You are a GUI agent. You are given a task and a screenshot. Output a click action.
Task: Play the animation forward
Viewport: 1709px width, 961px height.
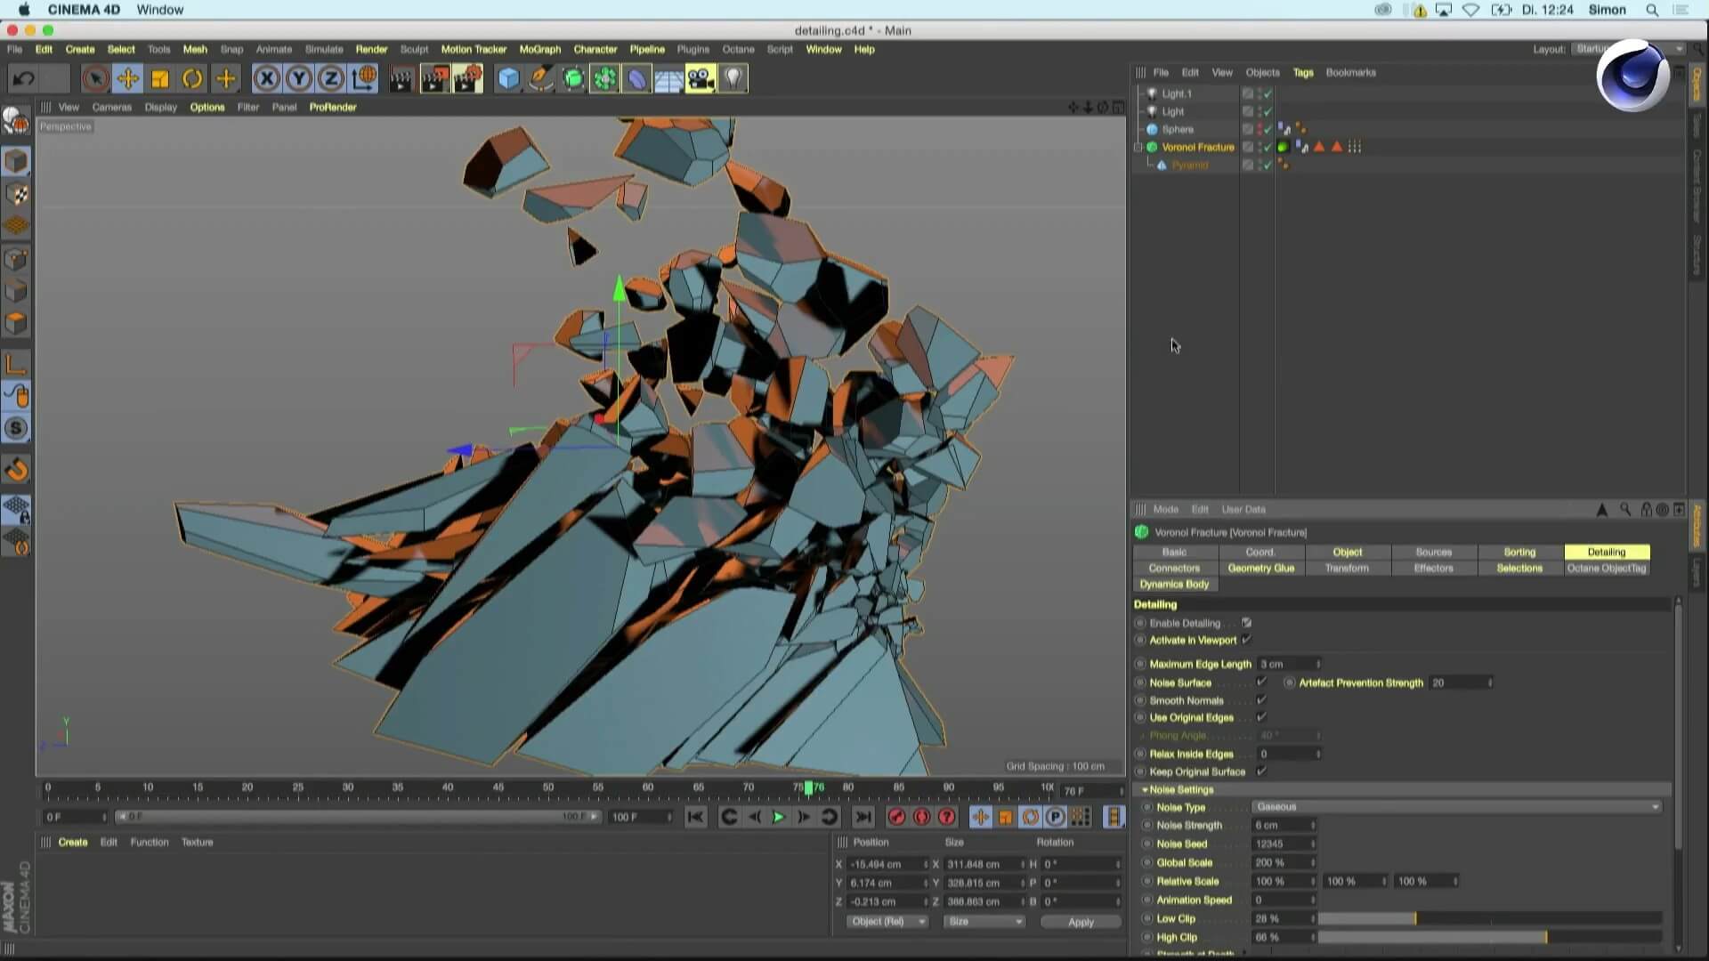778,817
